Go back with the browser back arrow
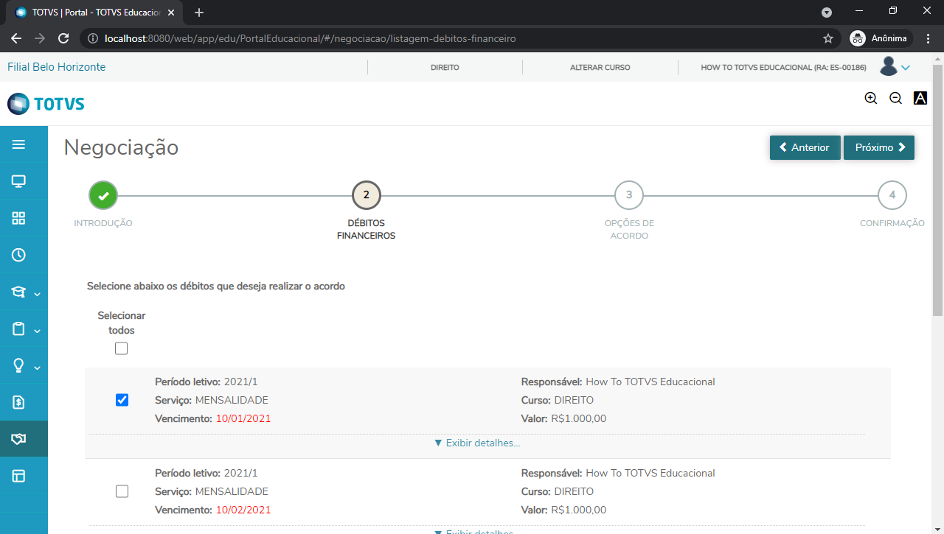This screenshot has height=534, width=944. click(16, 38)
